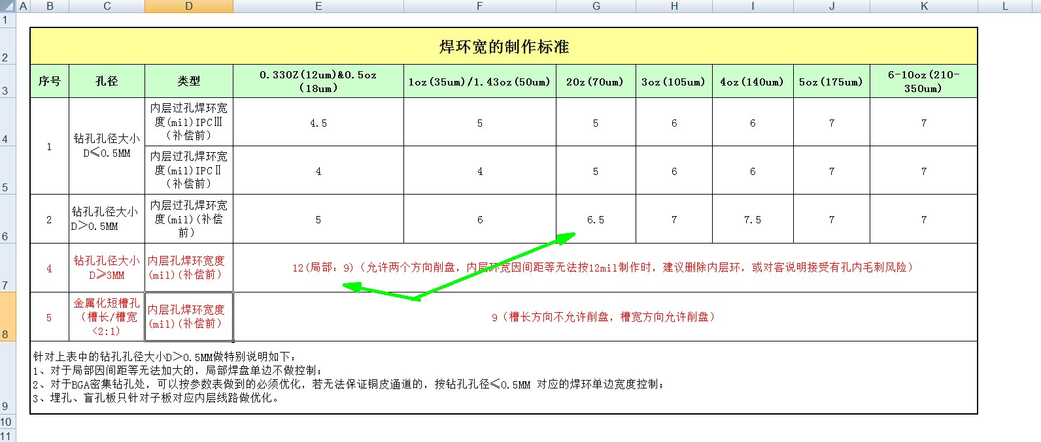Select the 6-10oz(210-350um) header cell

tap(924, 81)
